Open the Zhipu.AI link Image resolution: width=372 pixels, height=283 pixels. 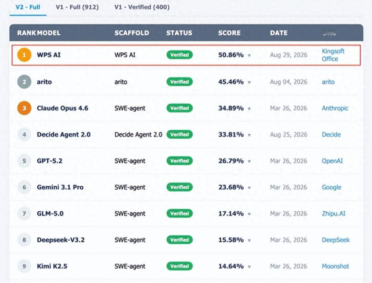click(334, 213)
